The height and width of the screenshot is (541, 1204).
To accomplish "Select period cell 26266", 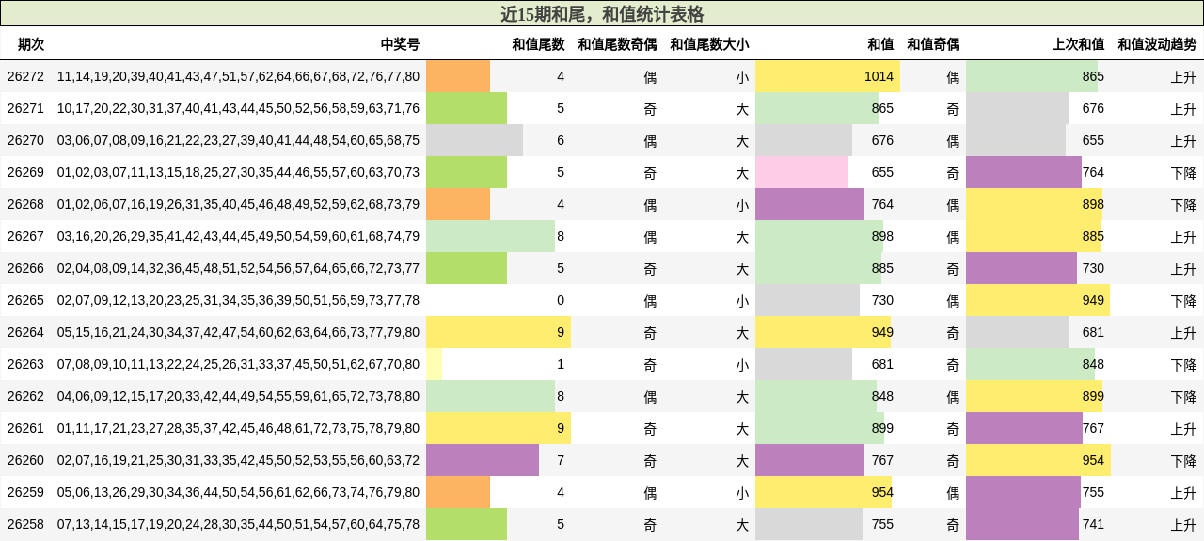I will [25, 268].
